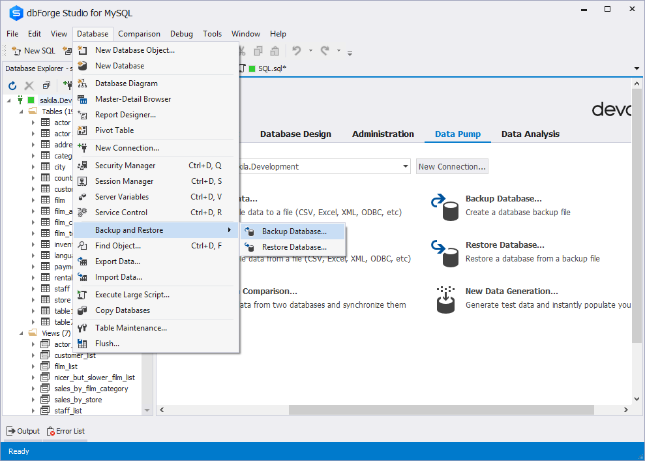Screen dimensions: 645x461
Task: Click Restore Database in submenu
Action: (292, 247)
